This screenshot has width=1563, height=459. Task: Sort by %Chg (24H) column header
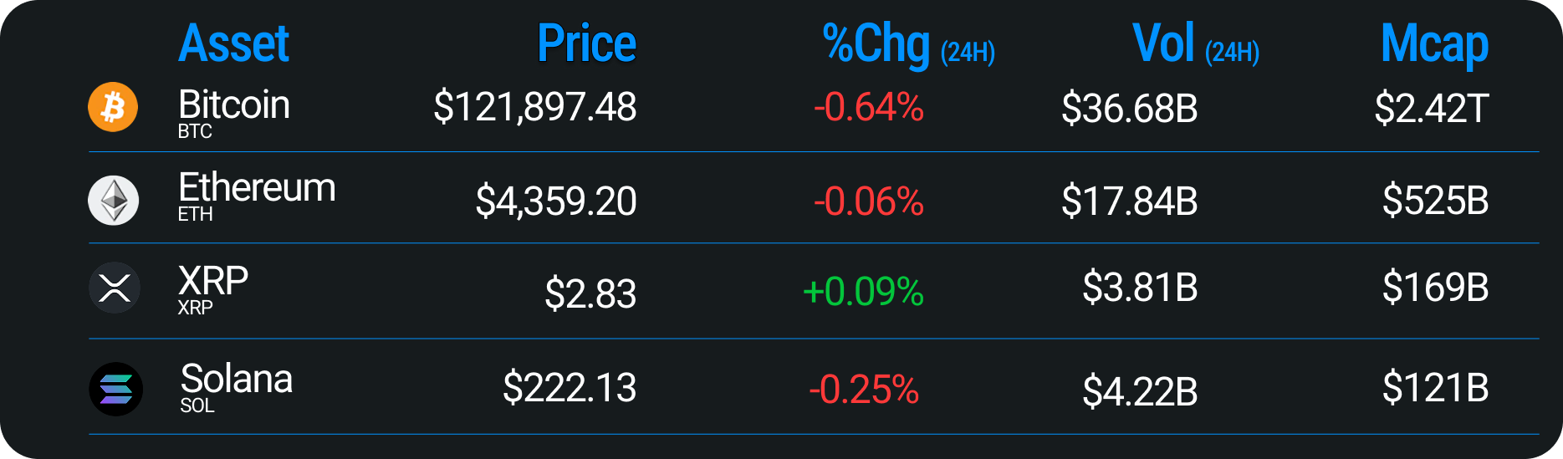pyautogui.click(x=908, y=45)
